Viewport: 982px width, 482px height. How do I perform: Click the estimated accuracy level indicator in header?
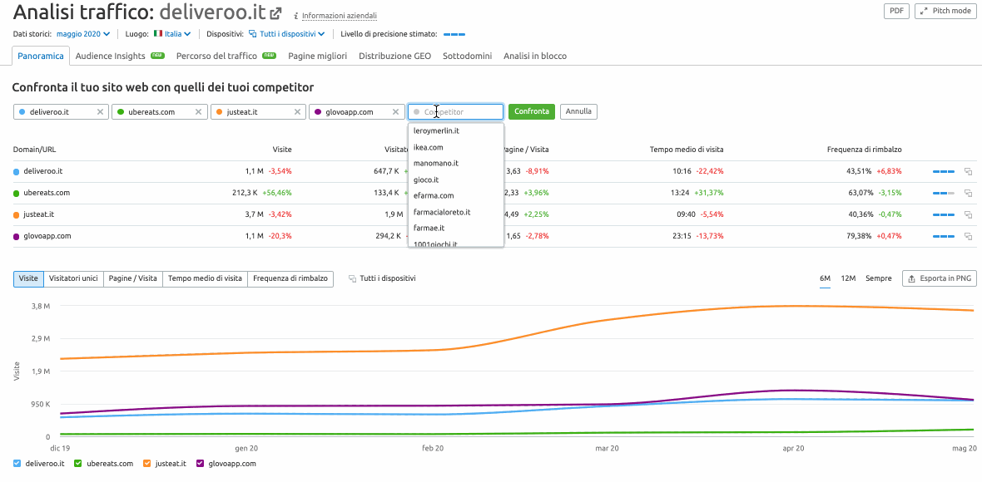[x=454, y=34]
